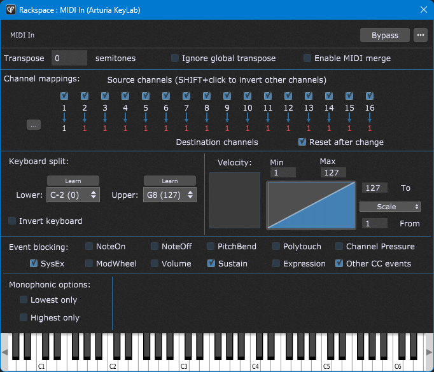Open the Scale velocity mode dropdown
The height and width of the screenshot is (372, 434).
[x=389, y=207]
